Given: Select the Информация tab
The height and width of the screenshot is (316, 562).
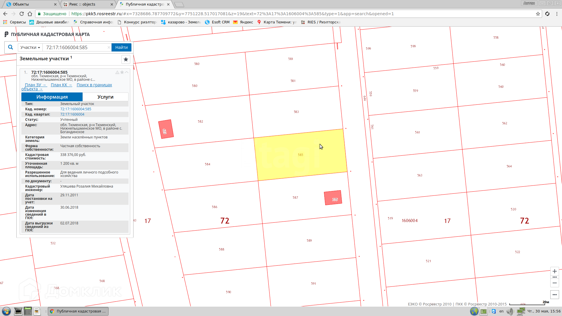Looking at the screenshot, I should pyautogui.click(x=52, y=97).
